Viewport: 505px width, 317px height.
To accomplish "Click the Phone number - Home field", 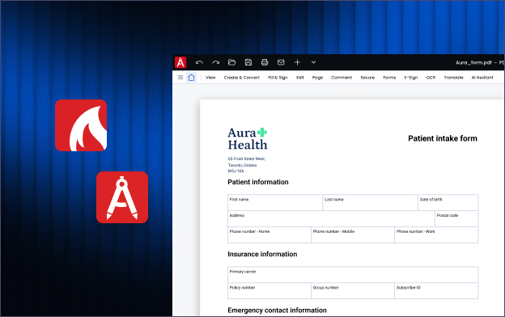I will coord(269,235).
